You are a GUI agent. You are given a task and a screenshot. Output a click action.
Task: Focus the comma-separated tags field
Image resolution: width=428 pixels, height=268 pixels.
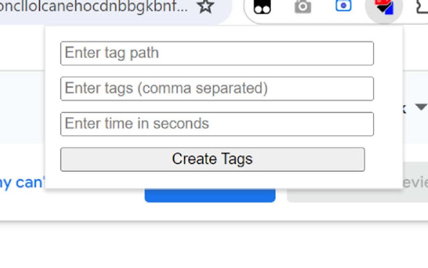click(217, 88)
